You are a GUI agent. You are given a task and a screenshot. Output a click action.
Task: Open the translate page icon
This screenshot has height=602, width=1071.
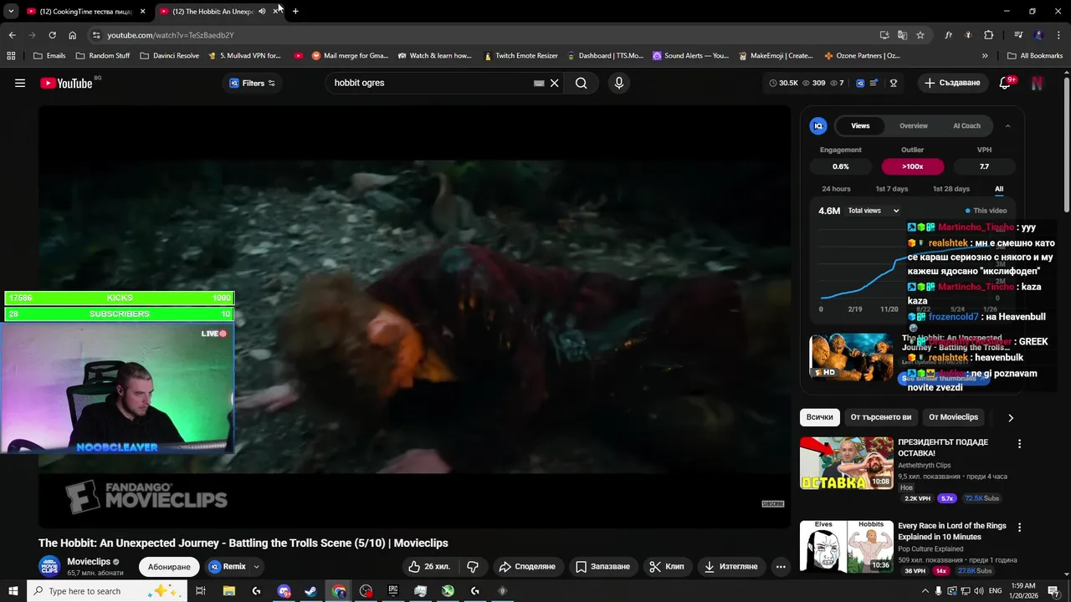coord(902,35)
